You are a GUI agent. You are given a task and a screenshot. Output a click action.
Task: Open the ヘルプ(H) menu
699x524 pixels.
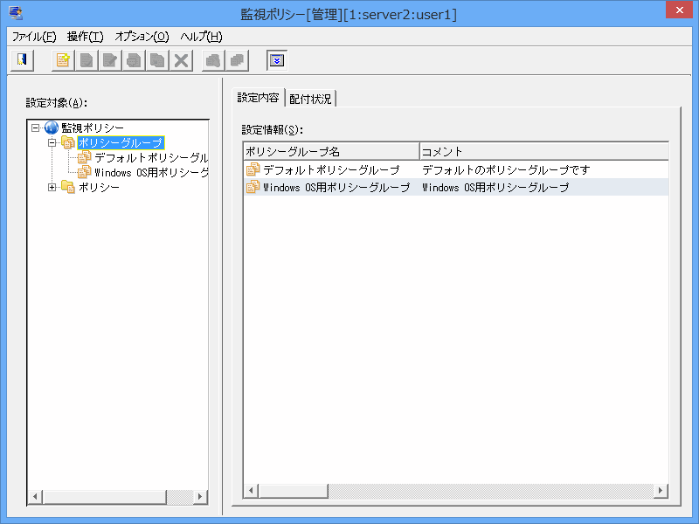tap(201, 37)
